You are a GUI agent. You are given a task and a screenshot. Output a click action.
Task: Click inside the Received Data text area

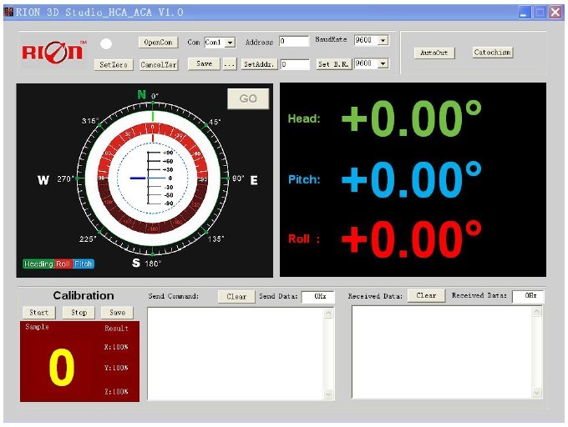(x=442, y=352)
